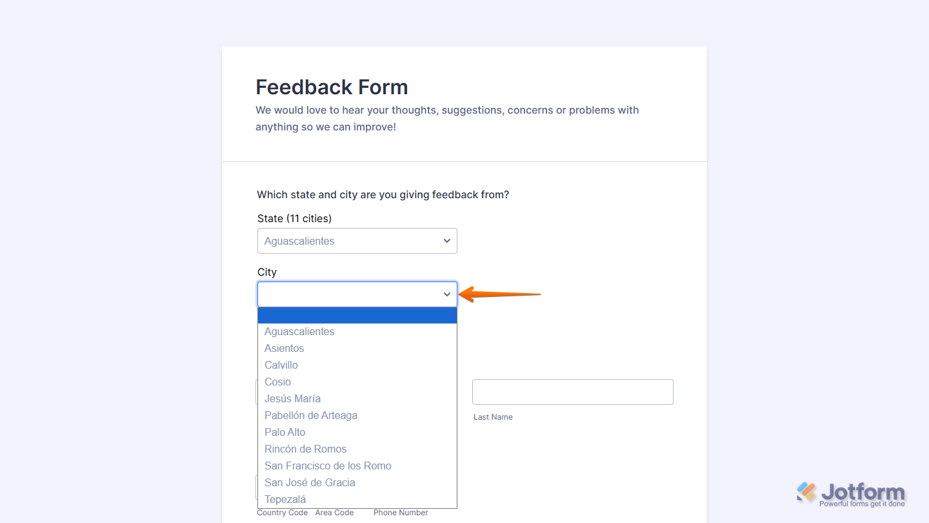The width and height of the screenshot is (929, 523).
Task: Click inside the Last Name field
Action: click(x=573, y=392)
